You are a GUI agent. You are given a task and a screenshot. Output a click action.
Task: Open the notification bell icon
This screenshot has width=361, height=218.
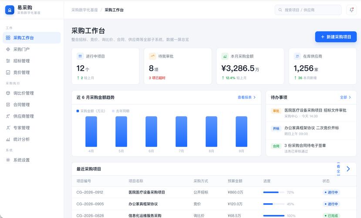click(x=351, y=10)
